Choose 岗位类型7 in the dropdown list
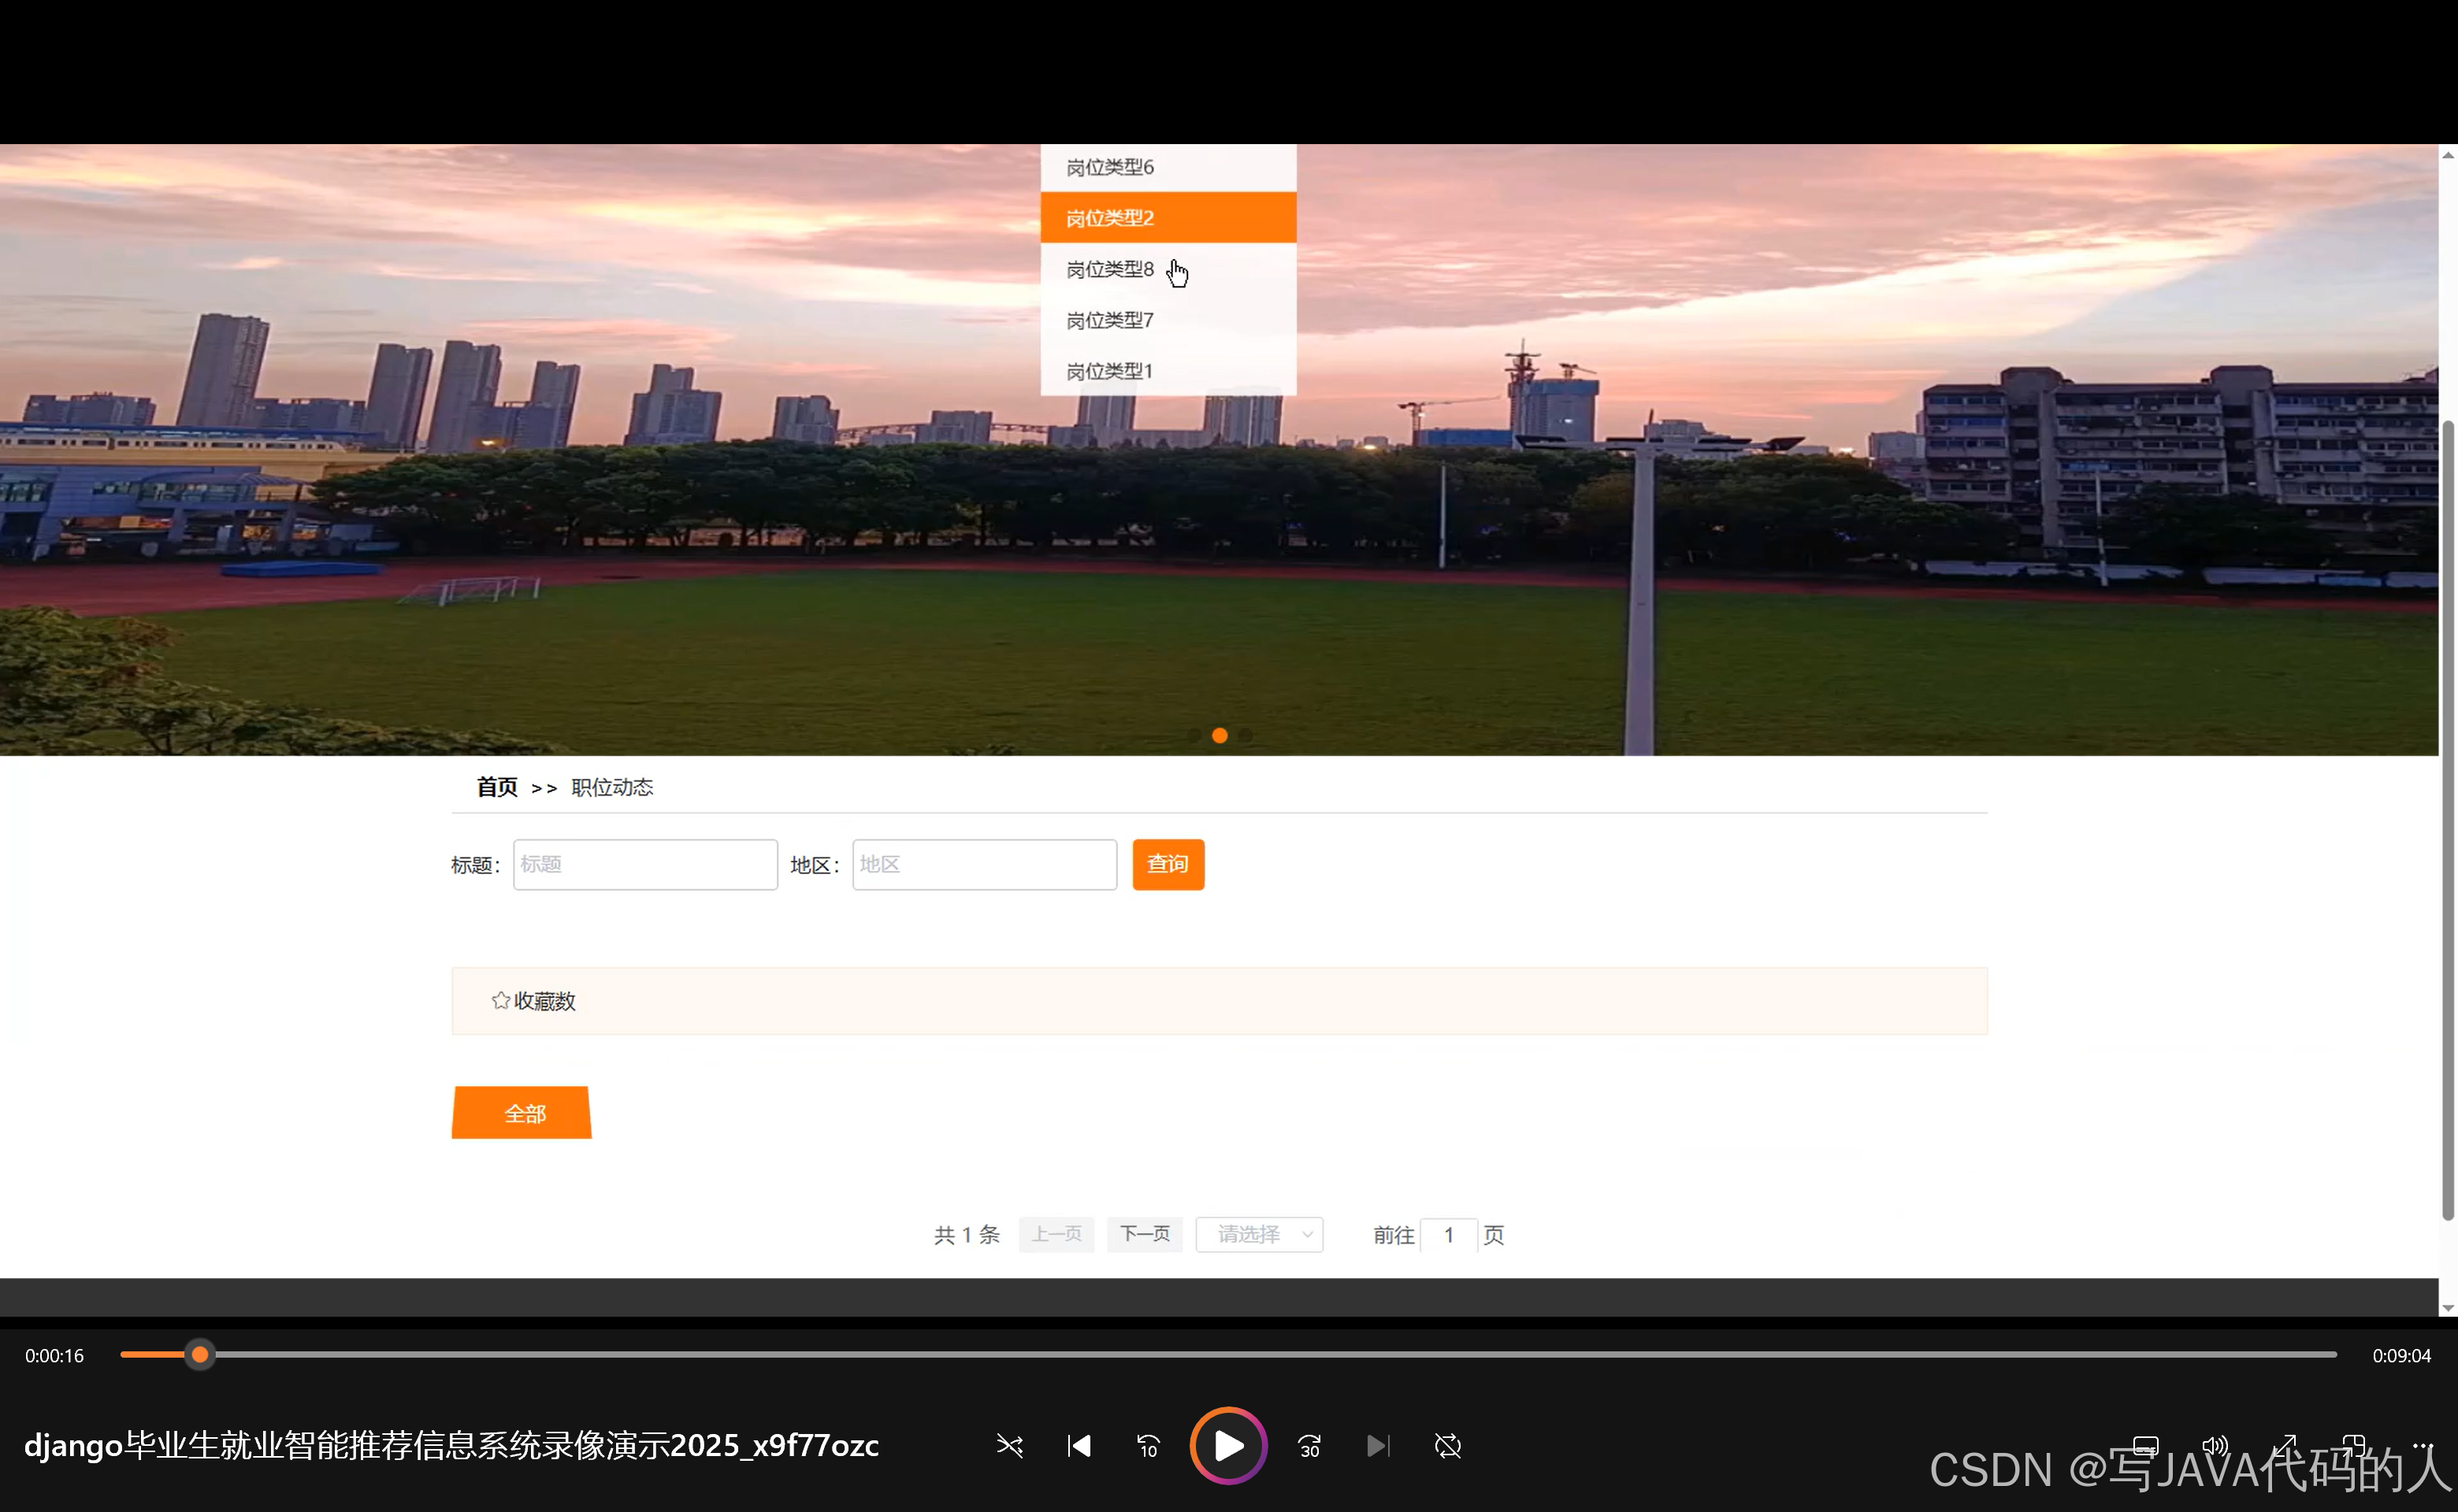 click(1168, 320)
